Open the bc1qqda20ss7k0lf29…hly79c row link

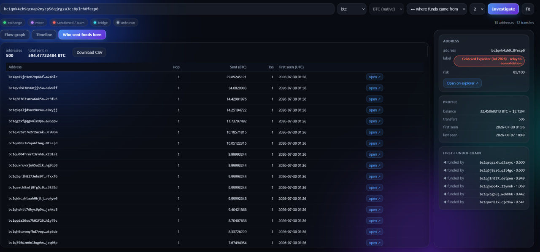[374, 220]
